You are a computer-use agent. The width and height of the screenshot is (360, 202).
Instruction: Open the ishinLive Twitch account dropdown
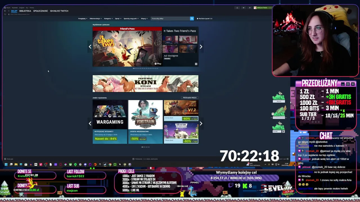pyautogui.click(x=263, y=8)
